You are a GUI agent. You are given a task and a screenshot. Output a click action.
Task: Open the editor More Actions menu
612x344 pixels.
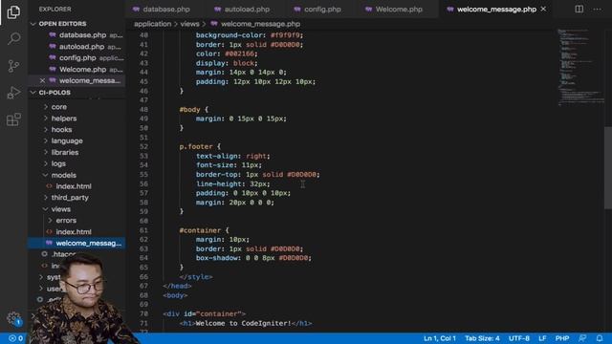pos(597,9)
